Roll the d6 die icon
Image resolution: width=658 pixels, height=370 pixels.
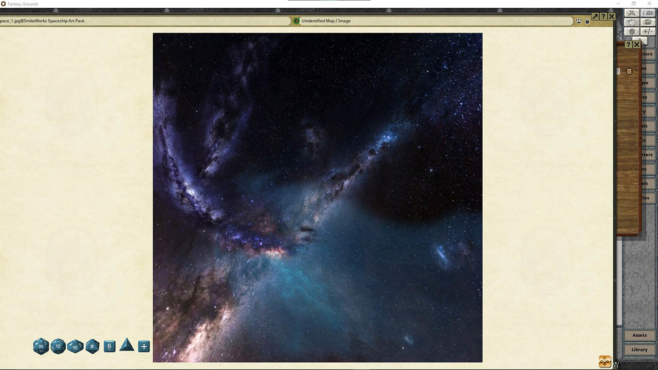pos(109,346)
